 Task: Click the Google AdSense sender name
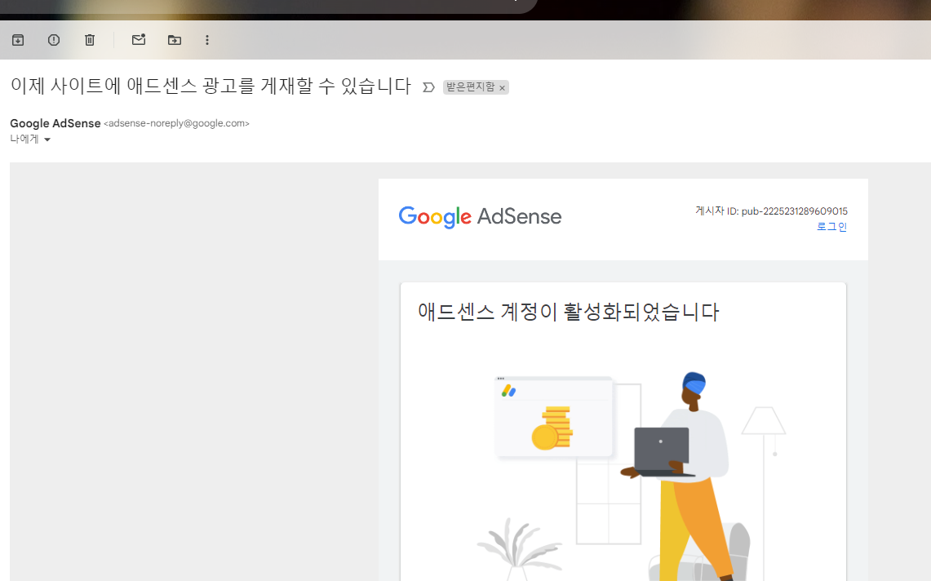click(55, 123)
